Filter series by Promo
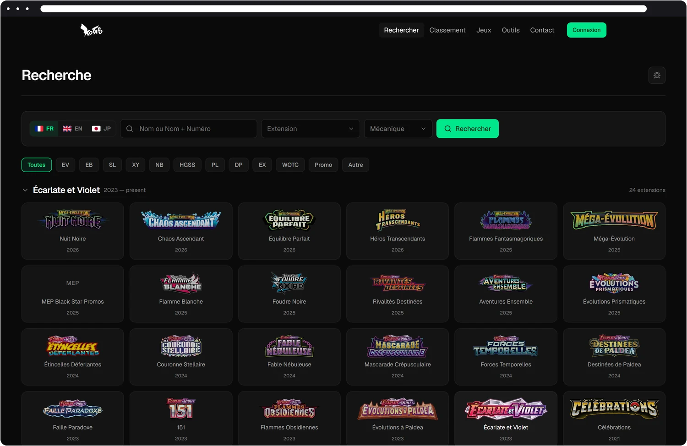Image resolution: width=687 pixels, height=446 pixels. (x=323, y=165)
